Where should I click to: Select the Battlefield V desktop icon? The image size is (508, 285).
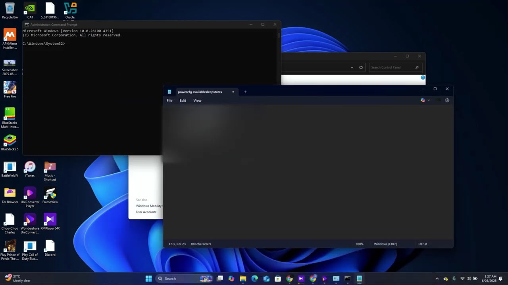click(10, 169)
